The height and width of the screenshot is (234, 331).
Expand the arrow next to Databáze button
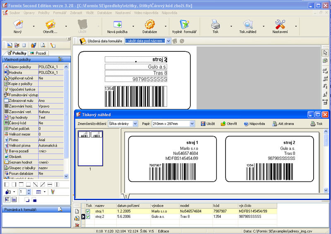(165, 26)
